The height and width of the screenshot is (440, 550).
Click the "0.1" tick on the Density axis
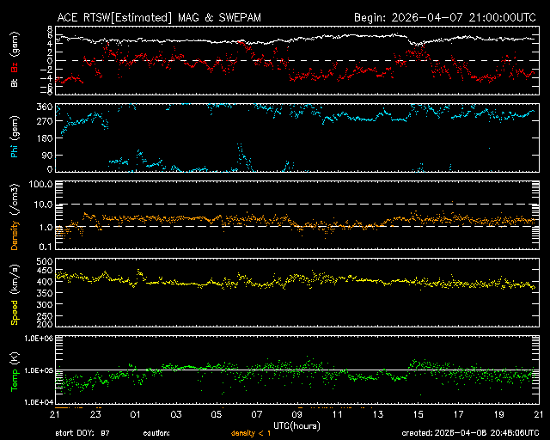pos(46,247)
